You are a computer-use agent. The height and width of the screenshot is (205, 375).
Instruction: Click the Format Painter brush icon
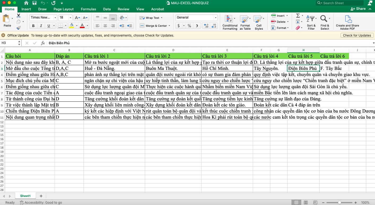pos(19,28)
